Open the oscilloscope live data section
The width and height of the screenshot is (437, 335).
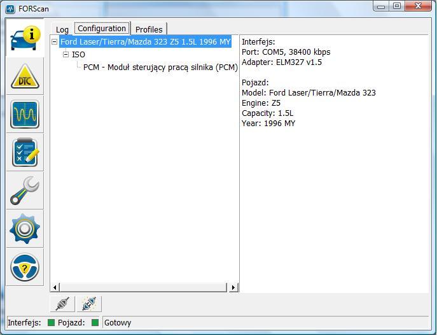point(25,115)
